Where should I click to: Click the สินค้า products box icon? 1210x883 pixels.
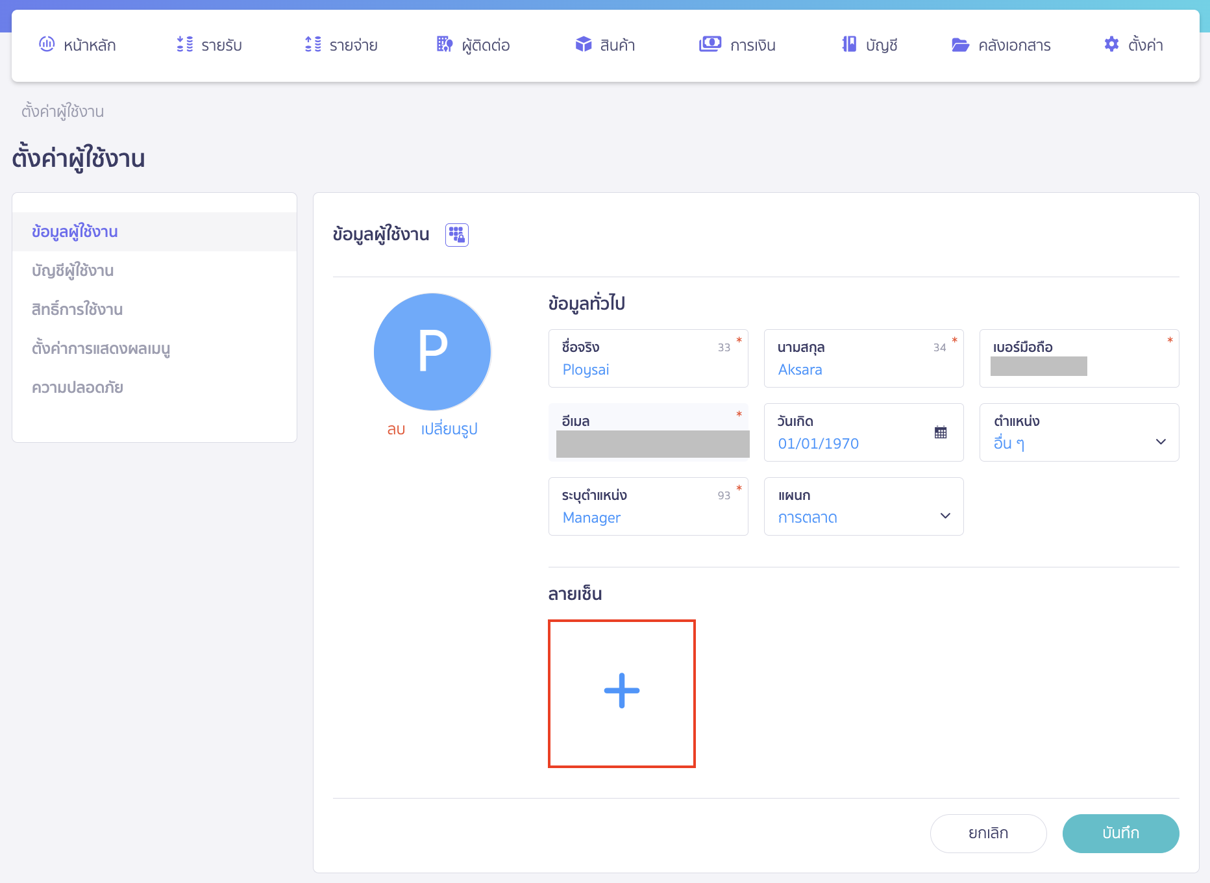(x=582, y=44)
